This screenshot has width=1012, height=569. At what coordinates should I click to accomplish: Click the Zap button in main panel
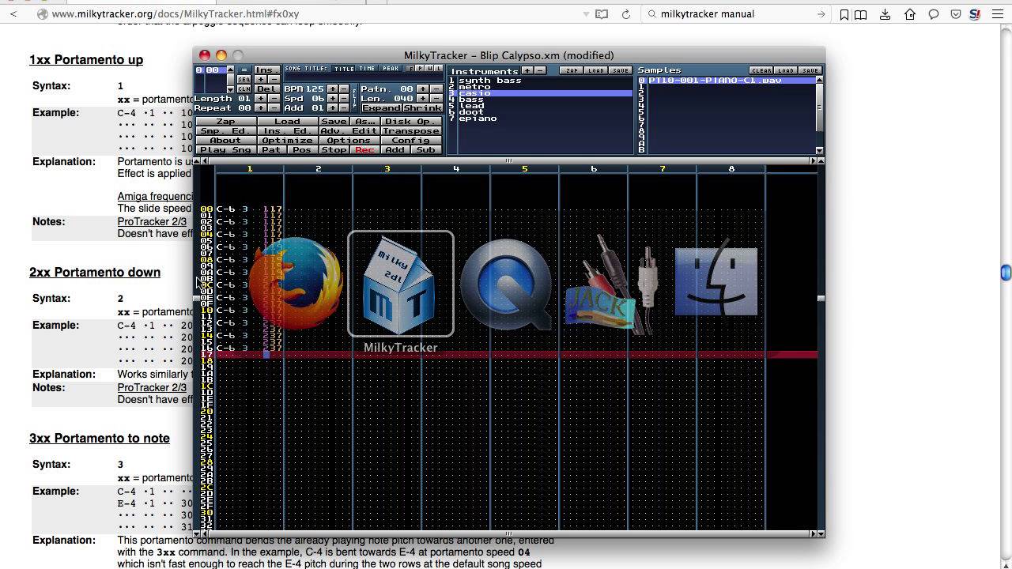pos(225,122)
